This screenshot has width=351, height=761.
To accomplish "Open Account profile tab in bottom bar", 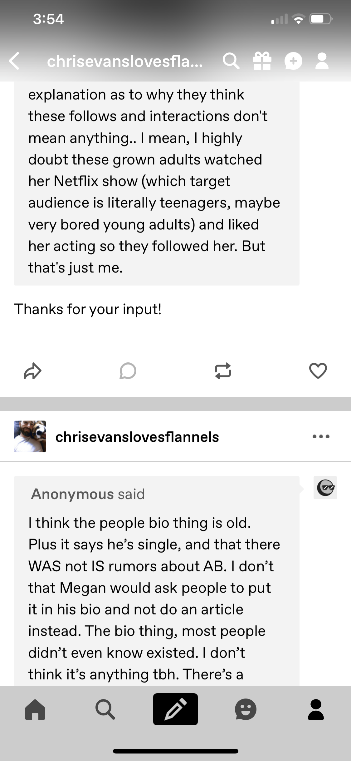I will pyautogui.click(x=316, y=709).
